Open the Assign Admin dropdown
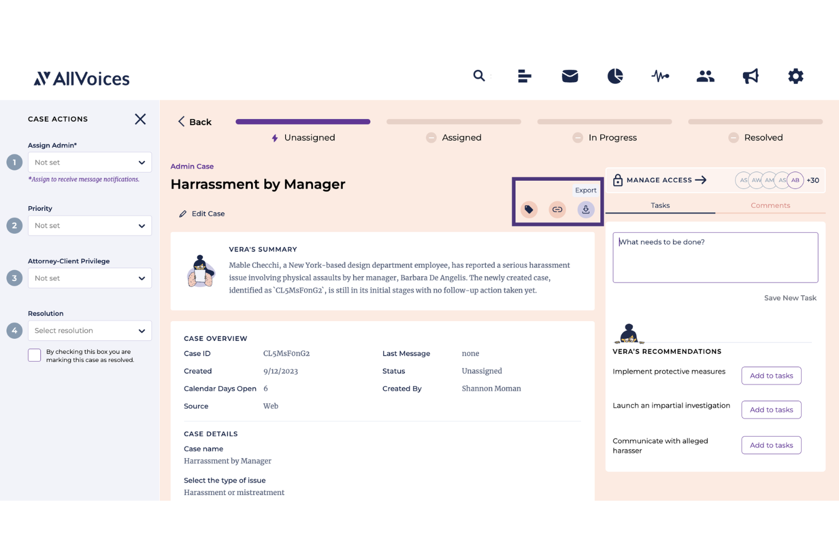This screenshot has height=559, width=839. click(90, 162)
